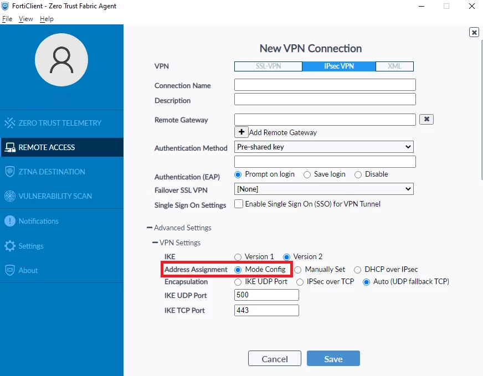Close the New VPN Connection form

(474, 32)
